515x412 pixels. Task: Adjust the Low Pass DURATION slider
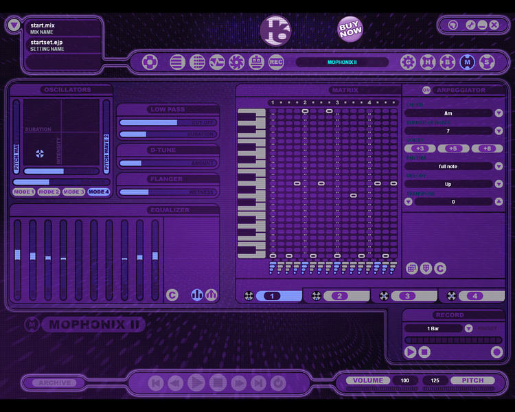[x=168, y=134]
